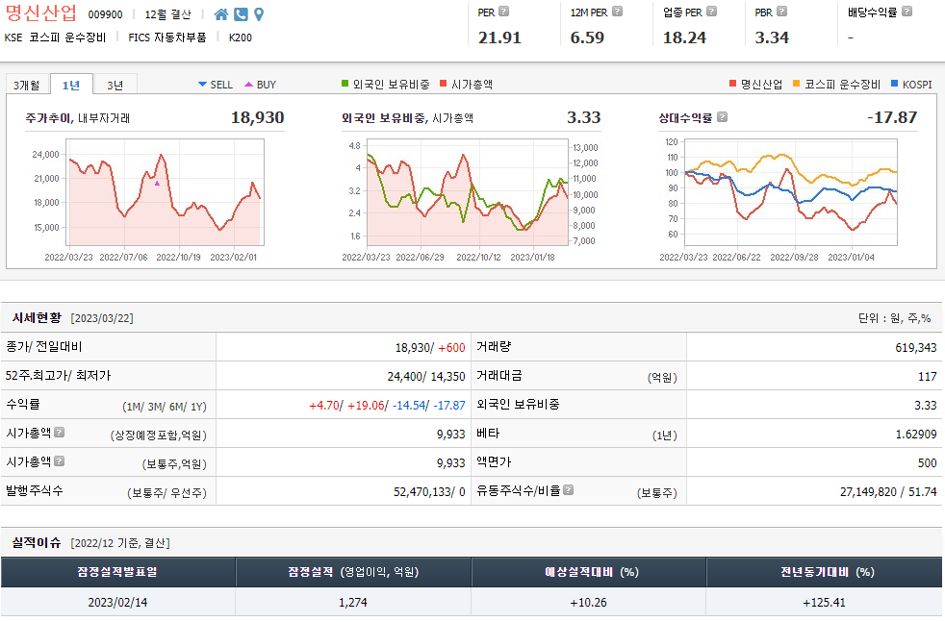The width and height of the screenshot is (945, 622).
Task: Click the relative return value -17.87
Action: coord(892,117)
